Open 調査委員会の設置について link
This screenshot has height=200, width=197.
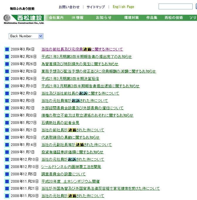pos(63,174)
